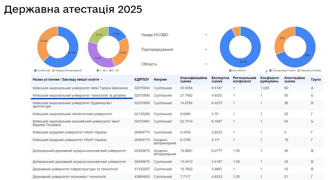Select Київський національний університет будівництва і архітектури
The height and width of the screenshot is (180, 330).
pyautogui.click(x=177, y=105)
